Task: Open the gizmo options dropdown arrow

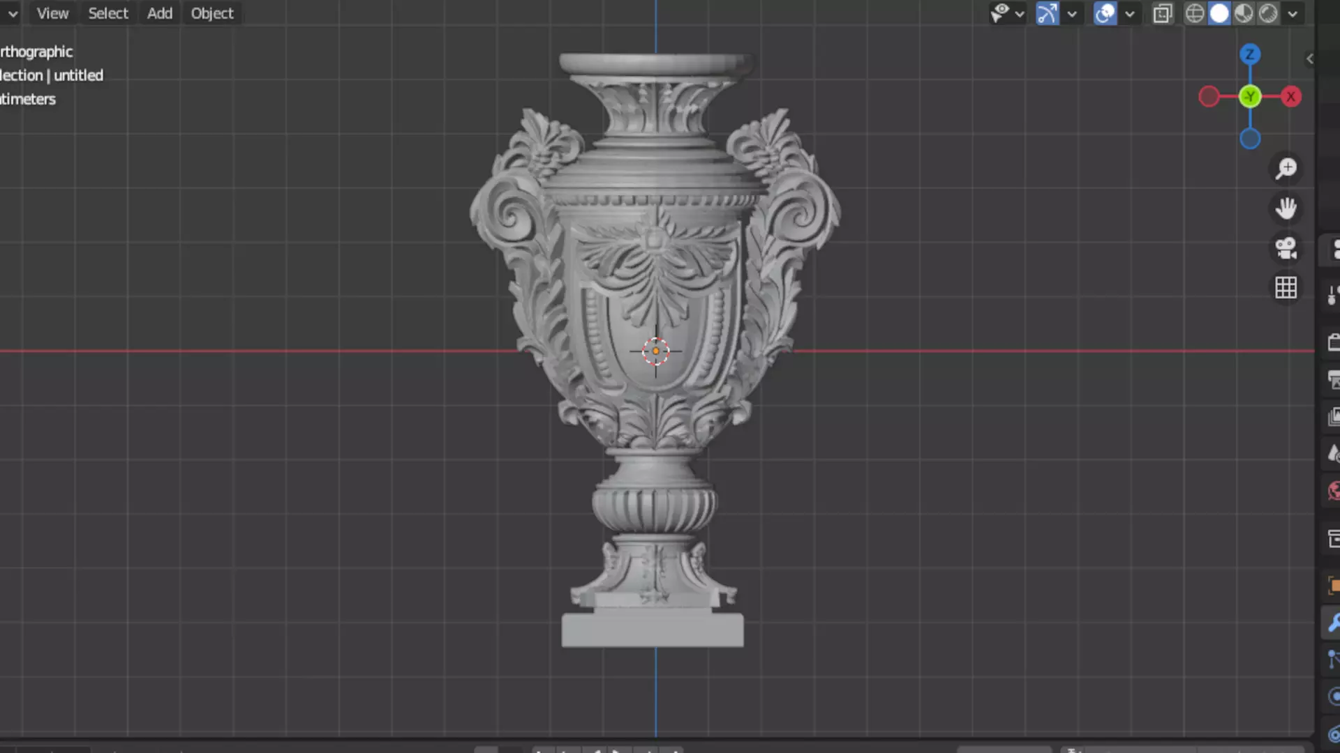Action: 1072,13
